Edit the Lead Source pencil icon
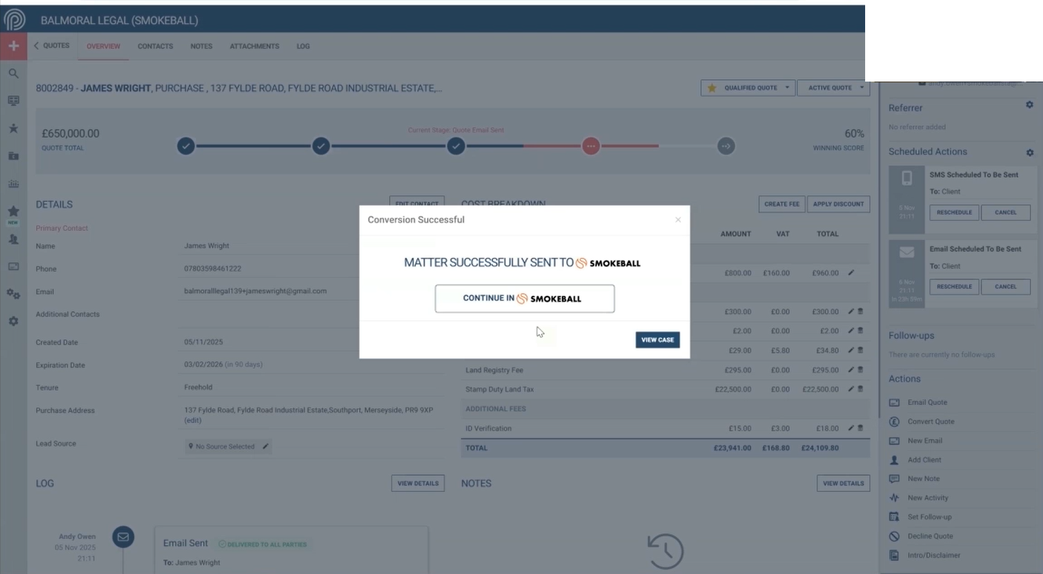The height and width of the screenshot is (574, 1043). [x=266, y=447]
